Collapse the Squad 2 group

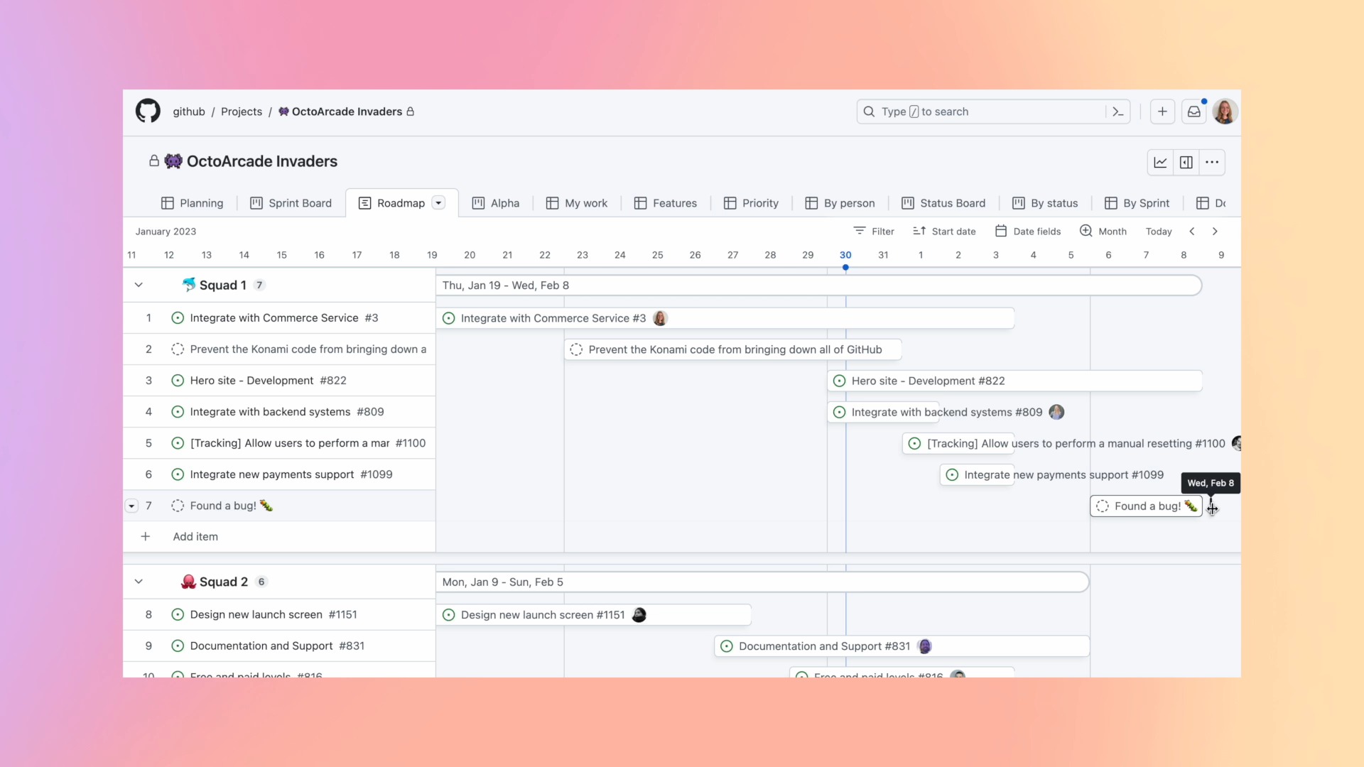pyautogui.click(x=139, y=582)
